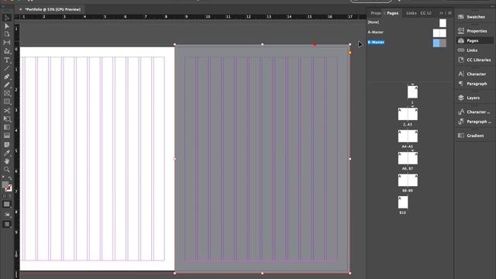Select the Content Collector tool
This screenshot has height=279, width=496.
click(7, 51)
